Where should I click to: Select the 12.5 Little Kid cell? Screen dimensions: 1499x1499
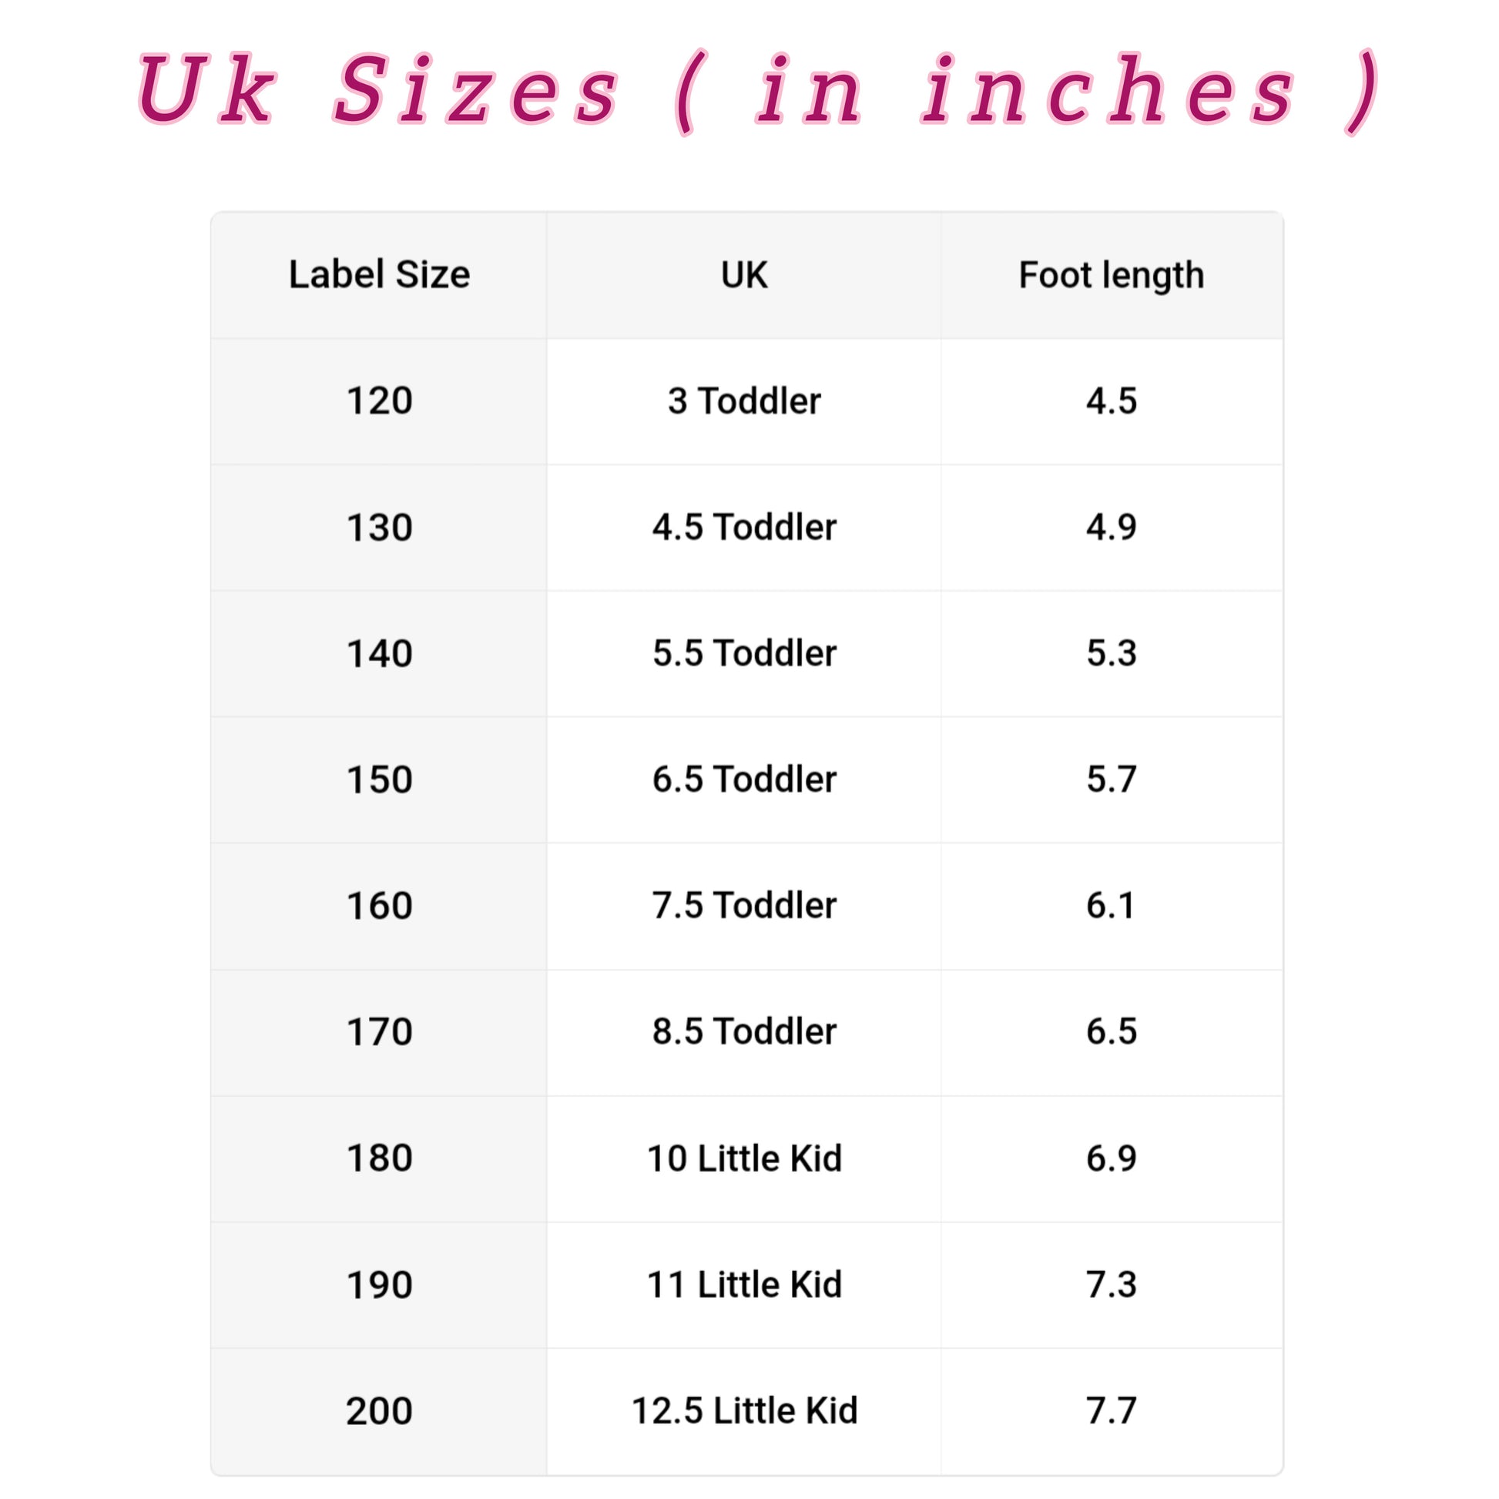pyautogui.click(x=744, y=1411)
